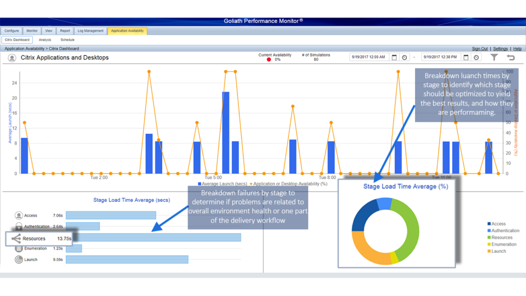Viewport: 526px width, 296px height.
Task: Click the Tue 8:00 axis label
Action: pyautogui.click(x=327, y=177)
